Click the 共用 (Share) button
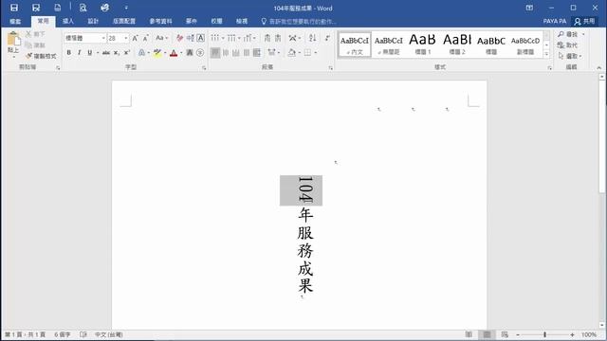 click(x=585, y=21)
